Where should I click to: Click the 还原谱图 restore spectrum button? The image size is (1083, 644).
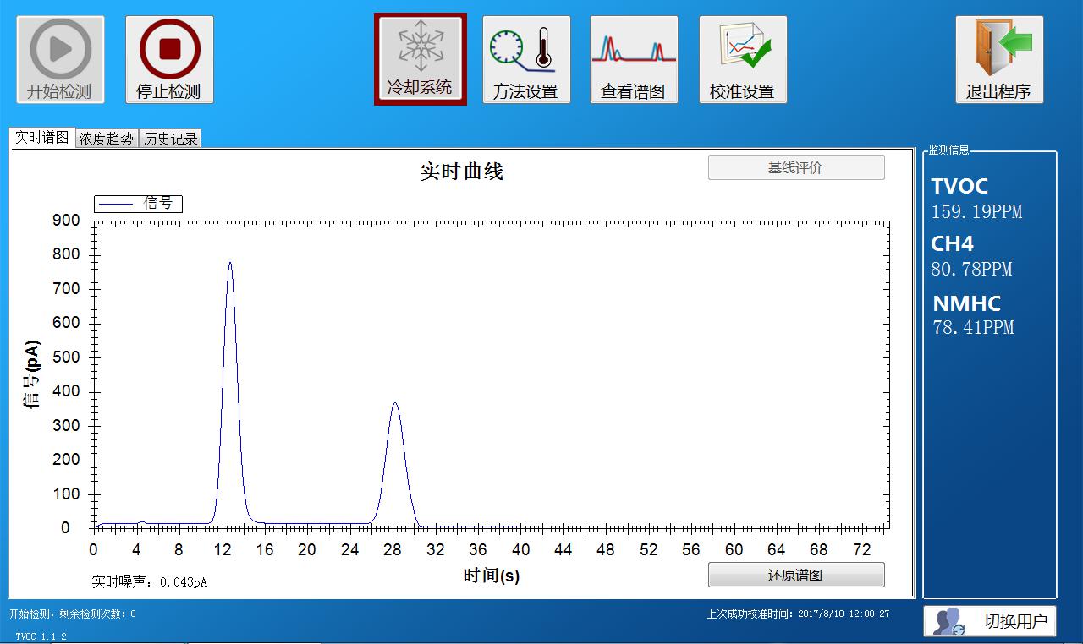tap(796, 575)
